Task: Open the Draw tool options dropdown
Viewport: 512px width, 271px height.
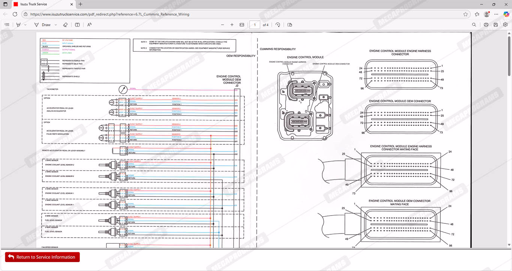Action: click(56, 25)
